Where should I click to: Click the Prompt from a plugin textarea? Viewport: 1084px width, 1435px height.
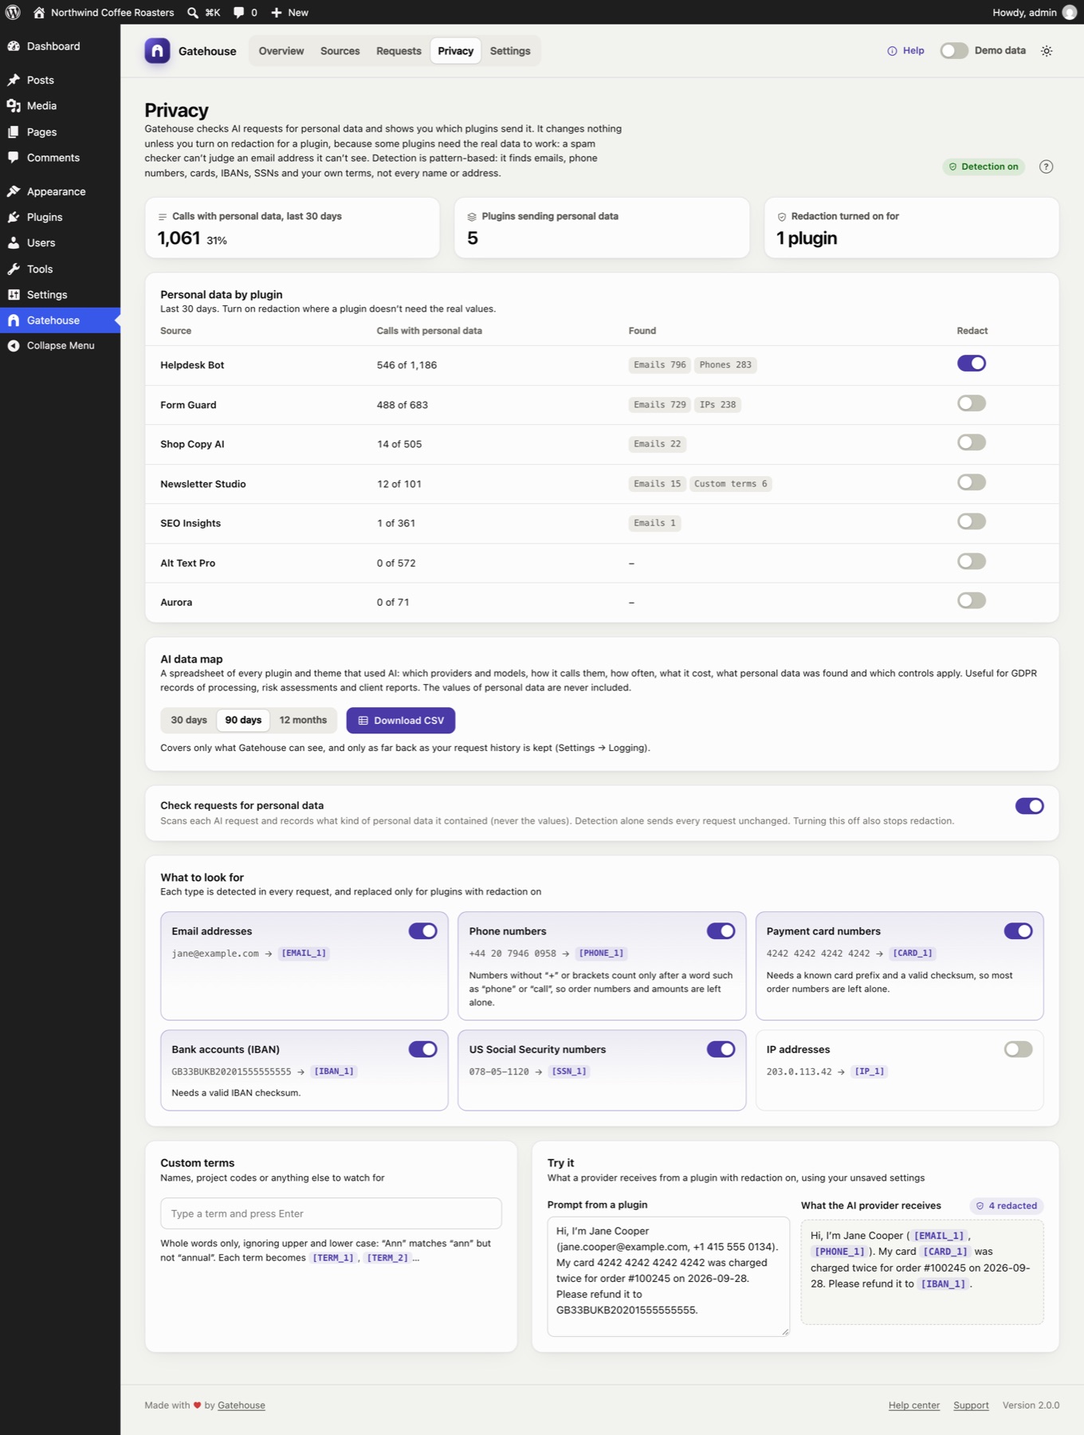point(668,1276)
